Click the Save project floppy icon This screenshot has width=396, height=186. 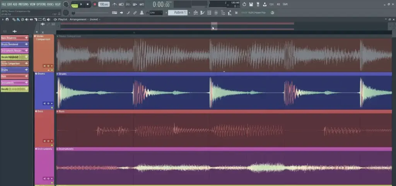tap(251, 4)
